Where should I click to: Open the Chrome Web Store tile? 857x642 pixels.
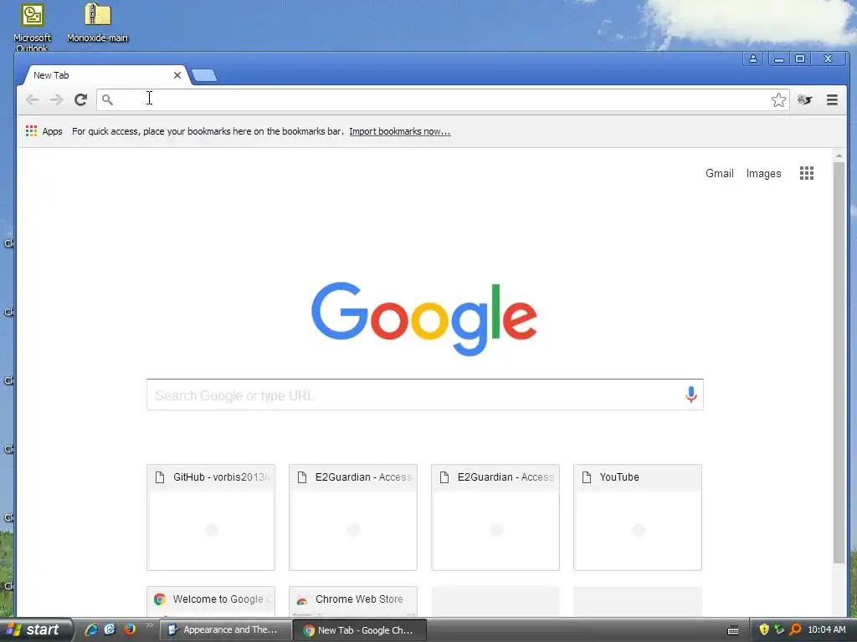[353, 601]
